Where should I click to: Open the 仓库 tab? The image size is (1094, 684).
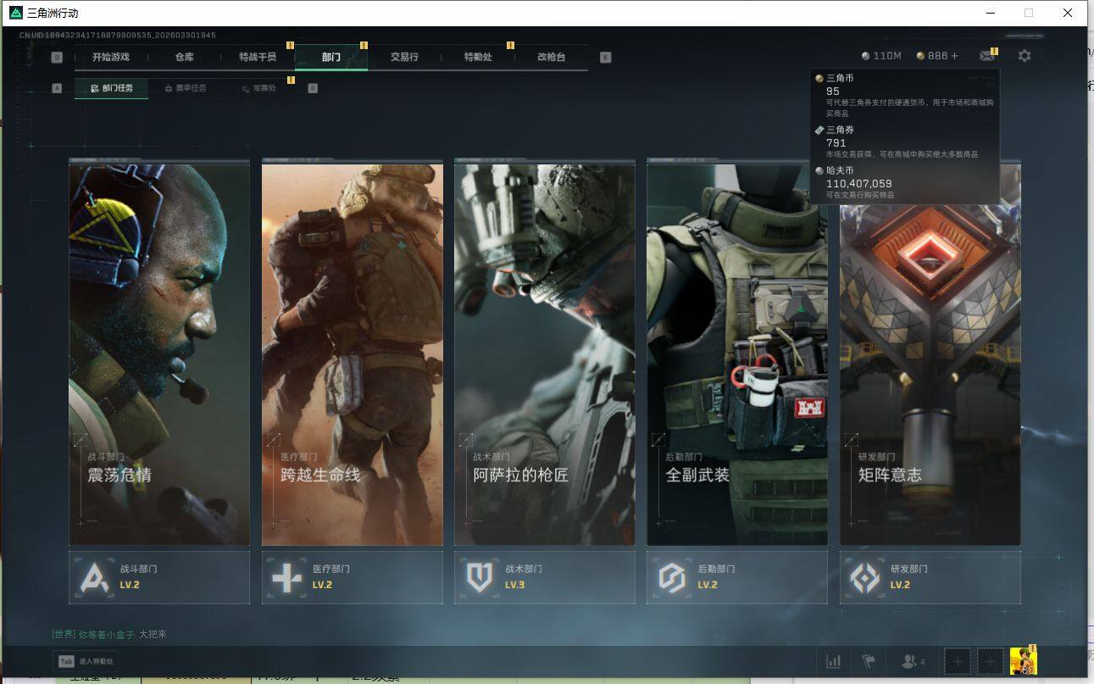tap(185, 57)
